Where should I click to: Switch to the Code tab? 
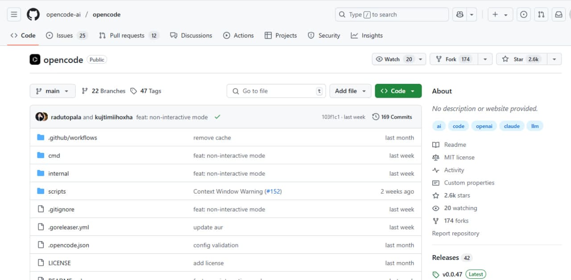pos(23,36)
